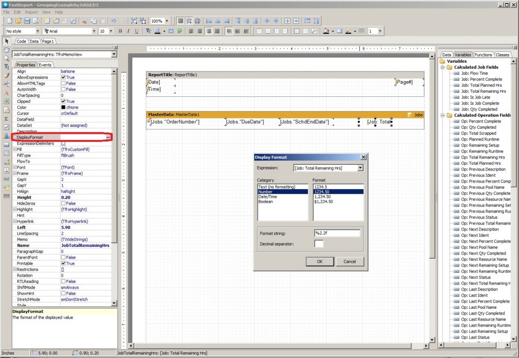Click the Format string input field
The height and width of the screenshot is (358, 519).
(337, 233)
